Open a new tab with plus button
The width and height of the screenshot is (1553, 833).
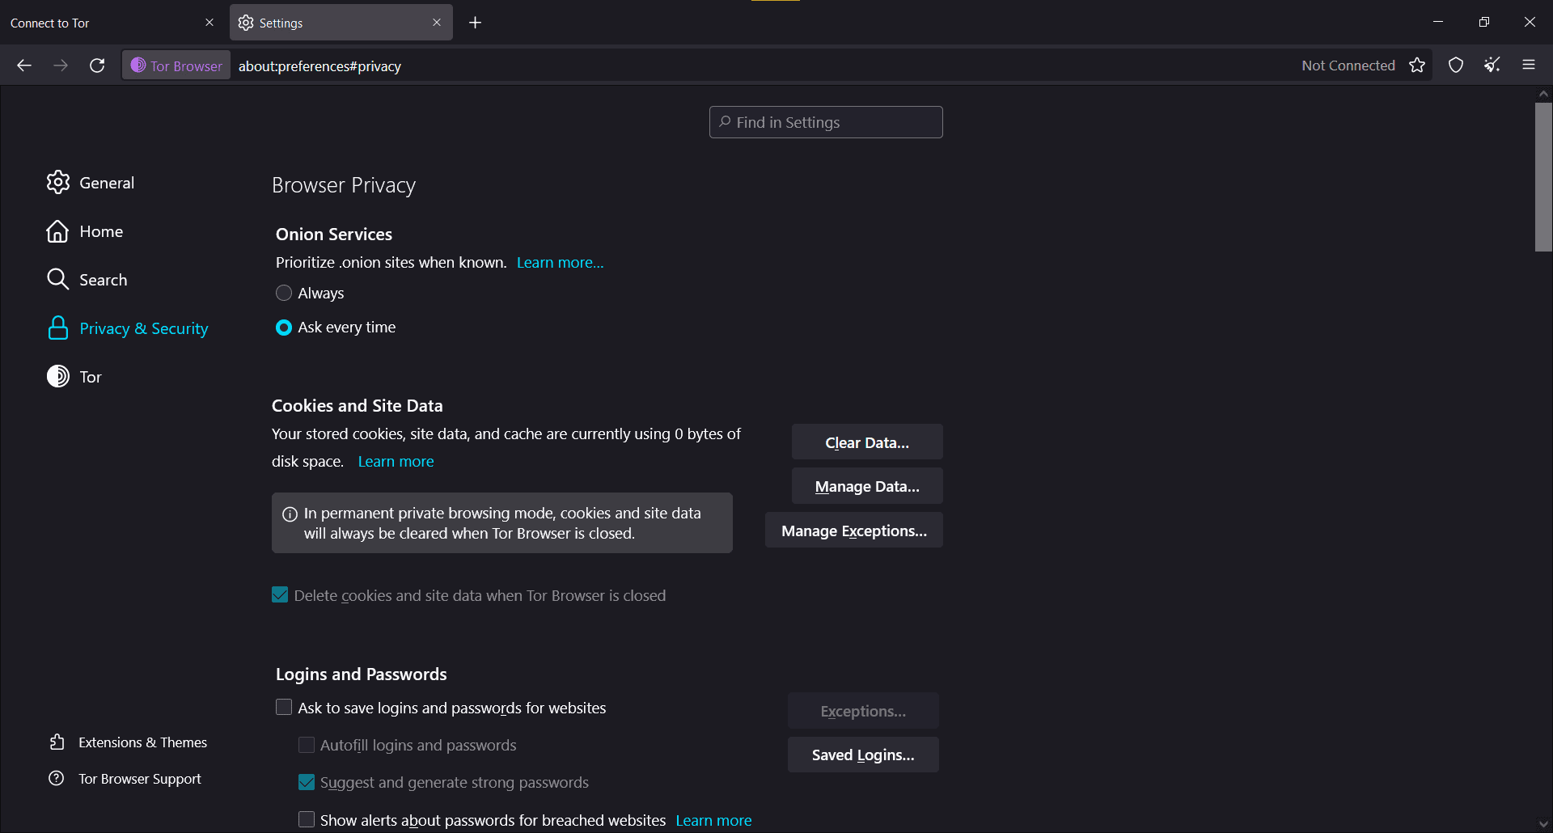coord(476,23)
